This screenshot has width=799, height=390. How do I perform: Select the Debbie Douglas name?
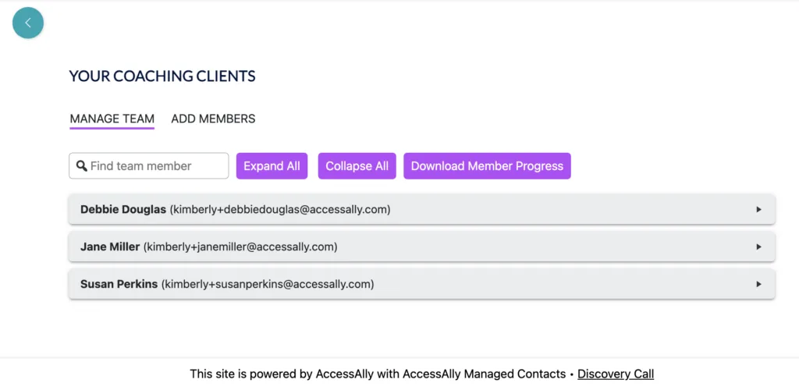click(123, 209)
